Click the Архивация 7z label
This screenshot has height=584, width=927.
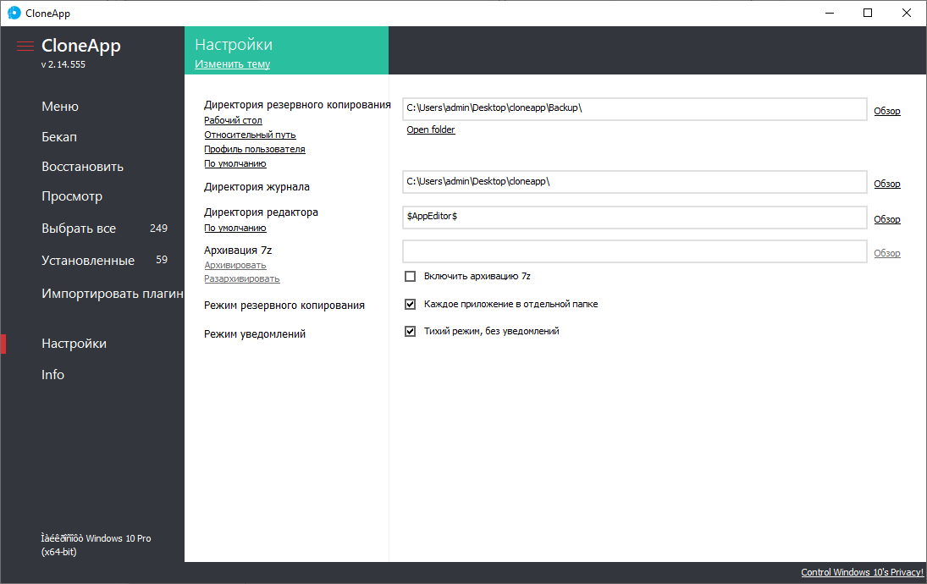point(238,250)
